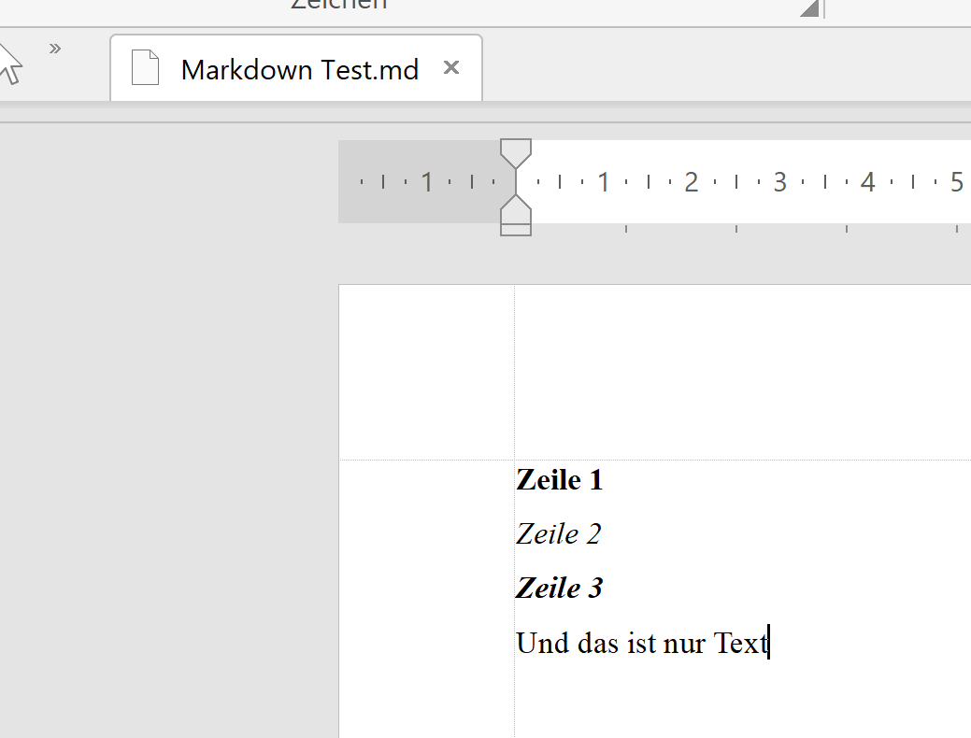Screen dimensions: 971x738
Task: Click ruler mark 2 on the horizontal ruler
Action: [691, 182]
